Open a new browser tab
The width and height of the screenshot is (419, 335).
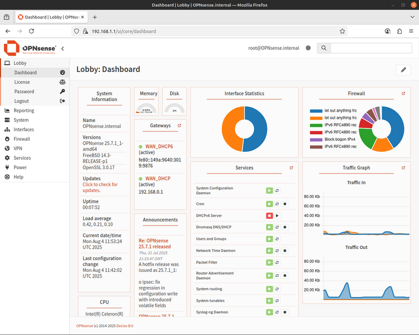pos(94,17)
